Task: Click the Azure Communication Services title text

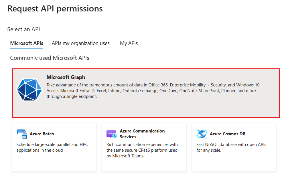Action: [x=142, y=133]
